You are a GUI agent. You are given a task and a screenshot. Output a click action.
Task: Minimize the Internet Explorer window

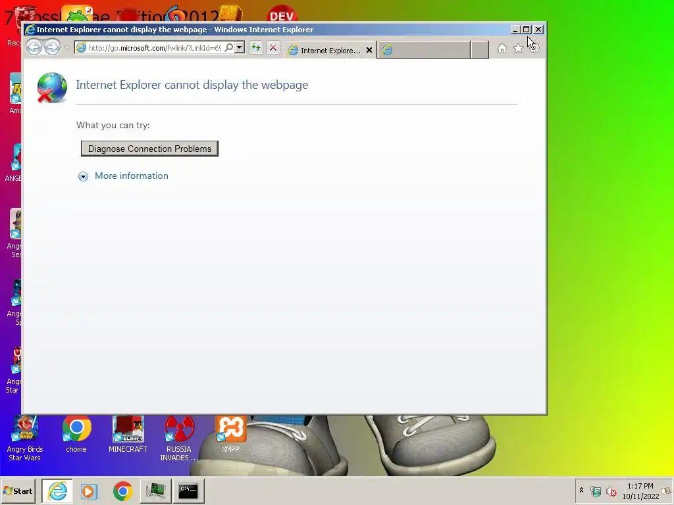point(515,29)
